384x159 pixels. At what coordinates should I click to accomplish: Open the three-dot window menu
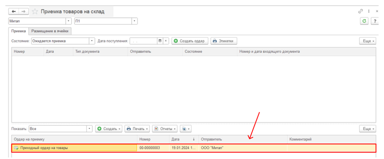click(369, 11)
